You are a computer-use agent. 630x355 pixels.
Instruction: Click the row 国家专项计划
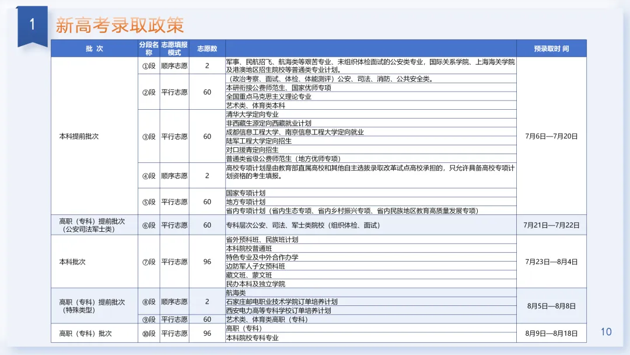click(x=371, y=193)
